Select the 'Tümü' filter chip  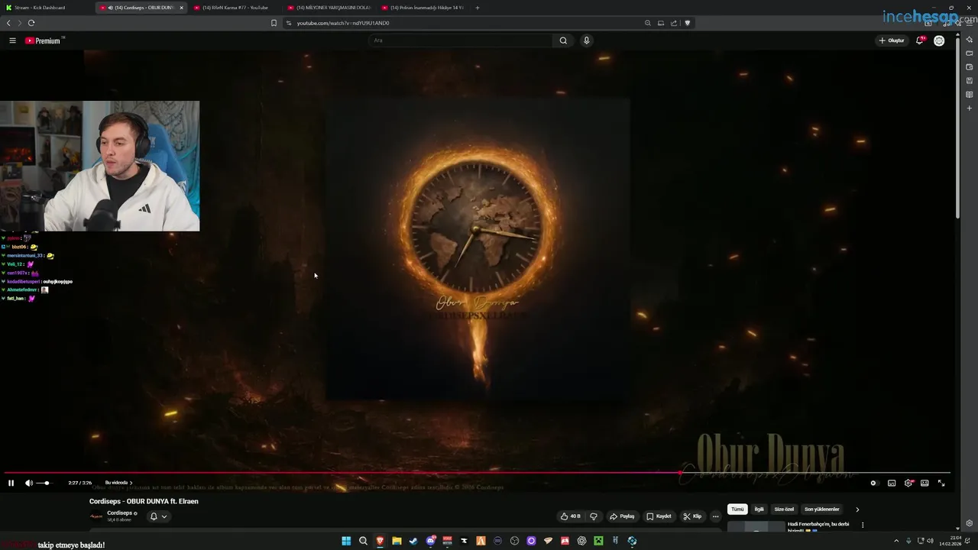point(737,510)
